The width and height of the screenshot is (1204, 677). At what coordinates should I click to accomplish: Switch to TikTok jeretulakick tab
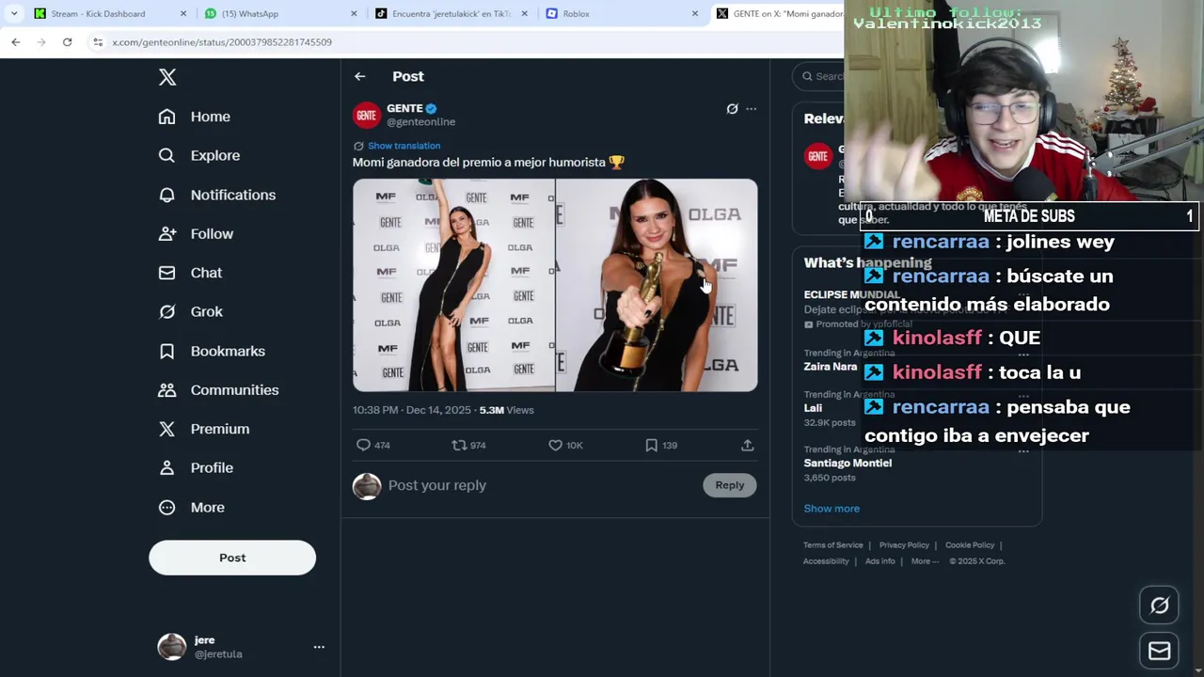pos(451,14)
